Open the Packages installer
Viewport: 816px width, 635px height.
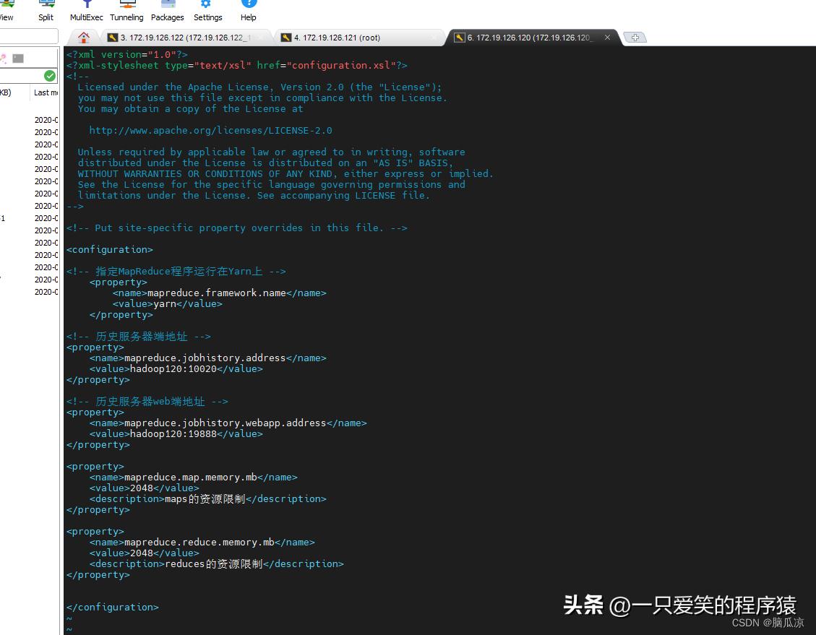point(167,10)
